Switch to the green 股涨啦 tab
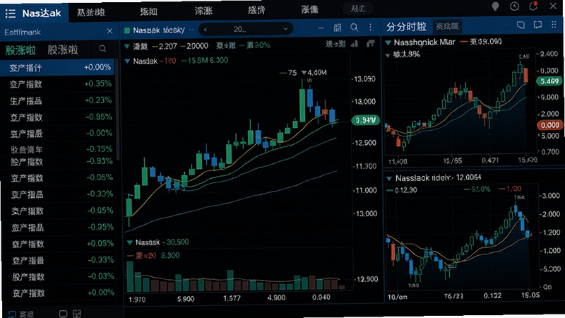565x318 pixels. coord(21,50)
